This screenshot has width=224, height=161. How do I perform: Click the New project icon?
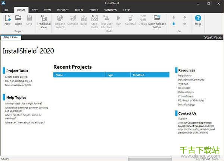coord(7,19)
